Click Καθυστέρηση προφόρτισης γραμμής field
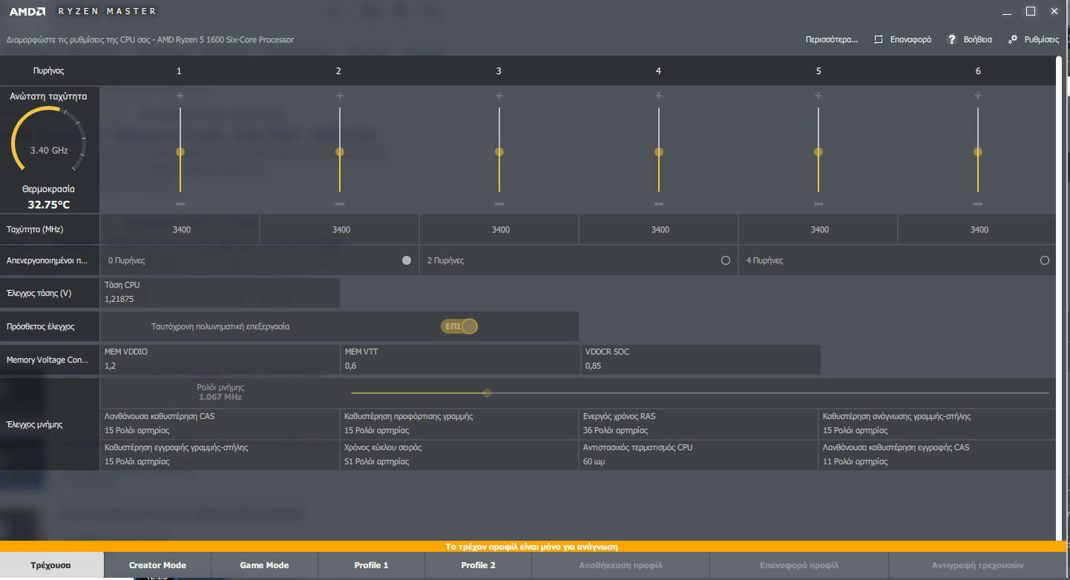The width and height of the screenshot is (1070, 580). pyautogui.click(x=461, y=424)
